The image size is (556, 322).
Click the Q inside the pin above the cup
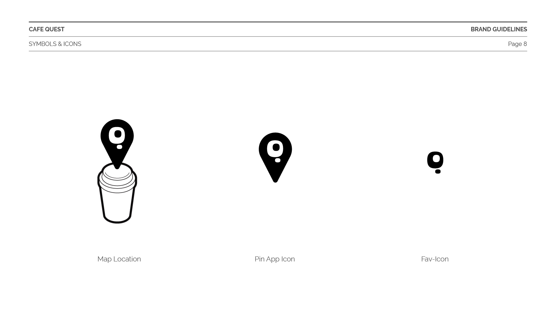[x=117, y=138]
